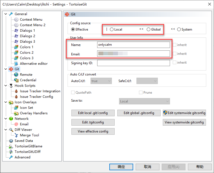Open Advanced settings page
Viewport: 214px width, 173px height.
pos(22,157)
